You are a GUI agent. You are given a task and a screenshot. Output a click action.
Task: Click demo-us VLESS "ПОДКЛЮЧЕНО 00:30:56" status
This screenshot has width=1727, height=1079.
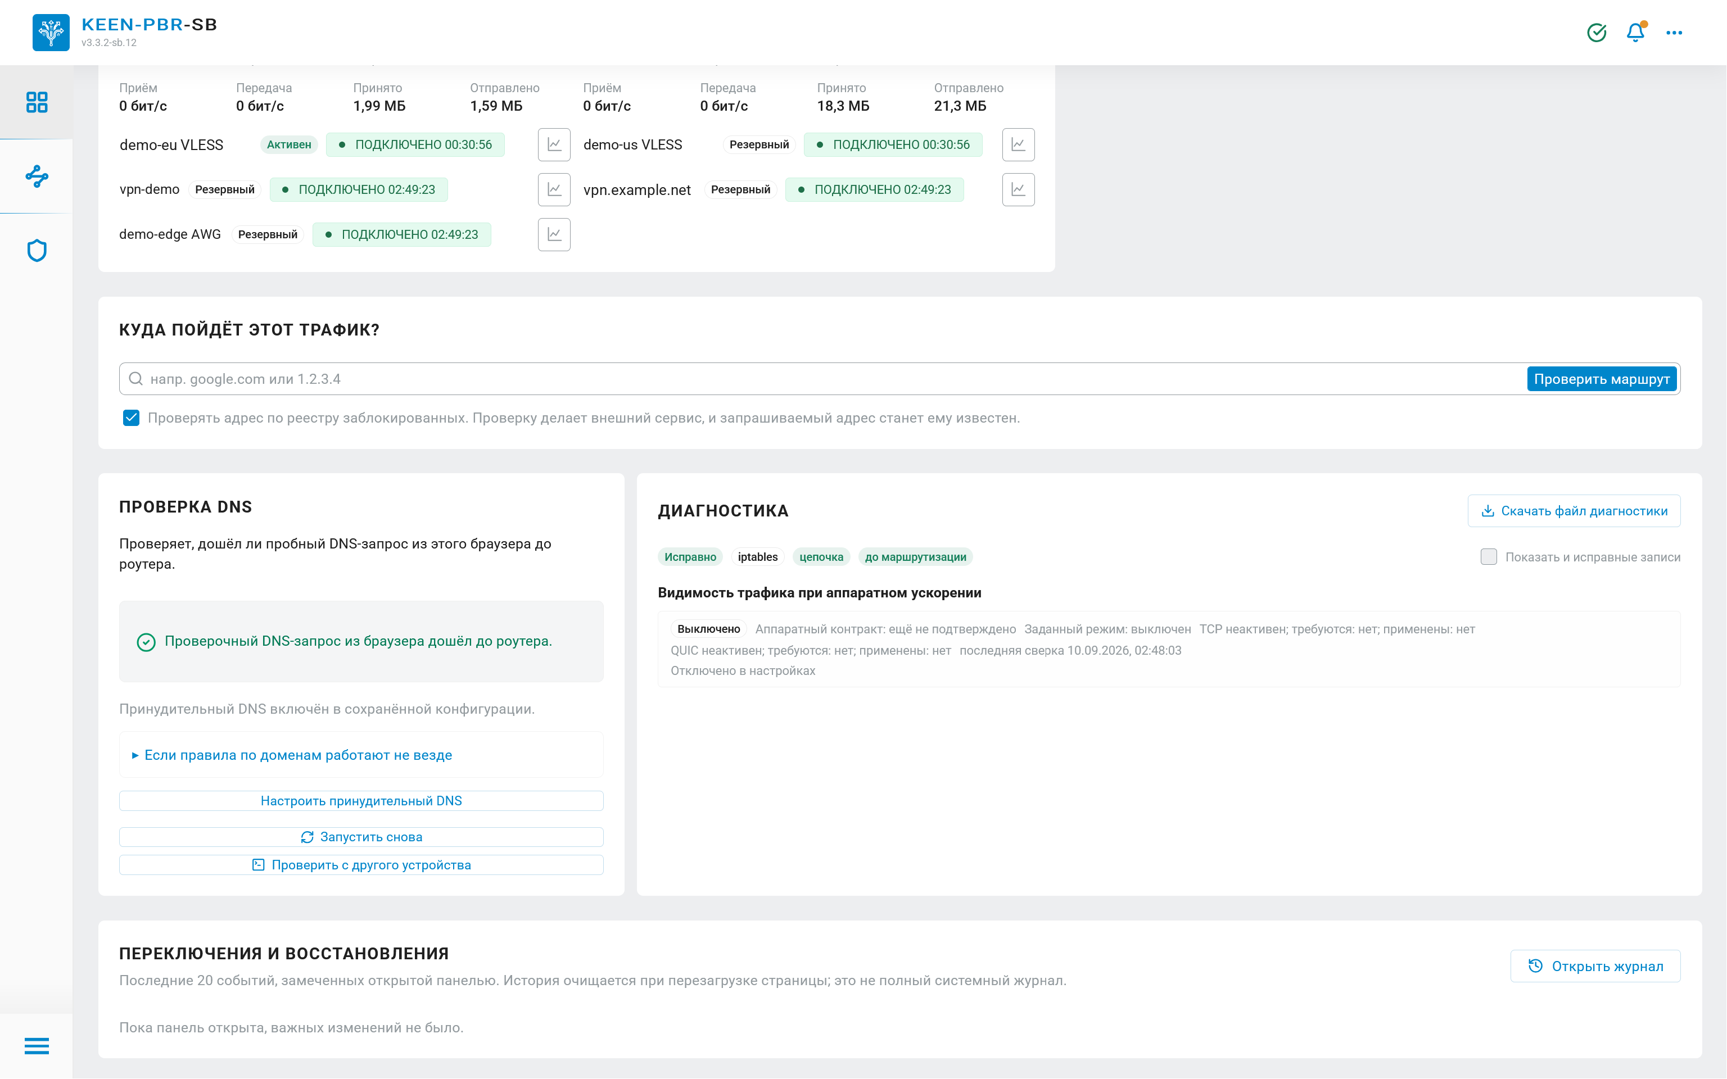click(x=893, y=145)
